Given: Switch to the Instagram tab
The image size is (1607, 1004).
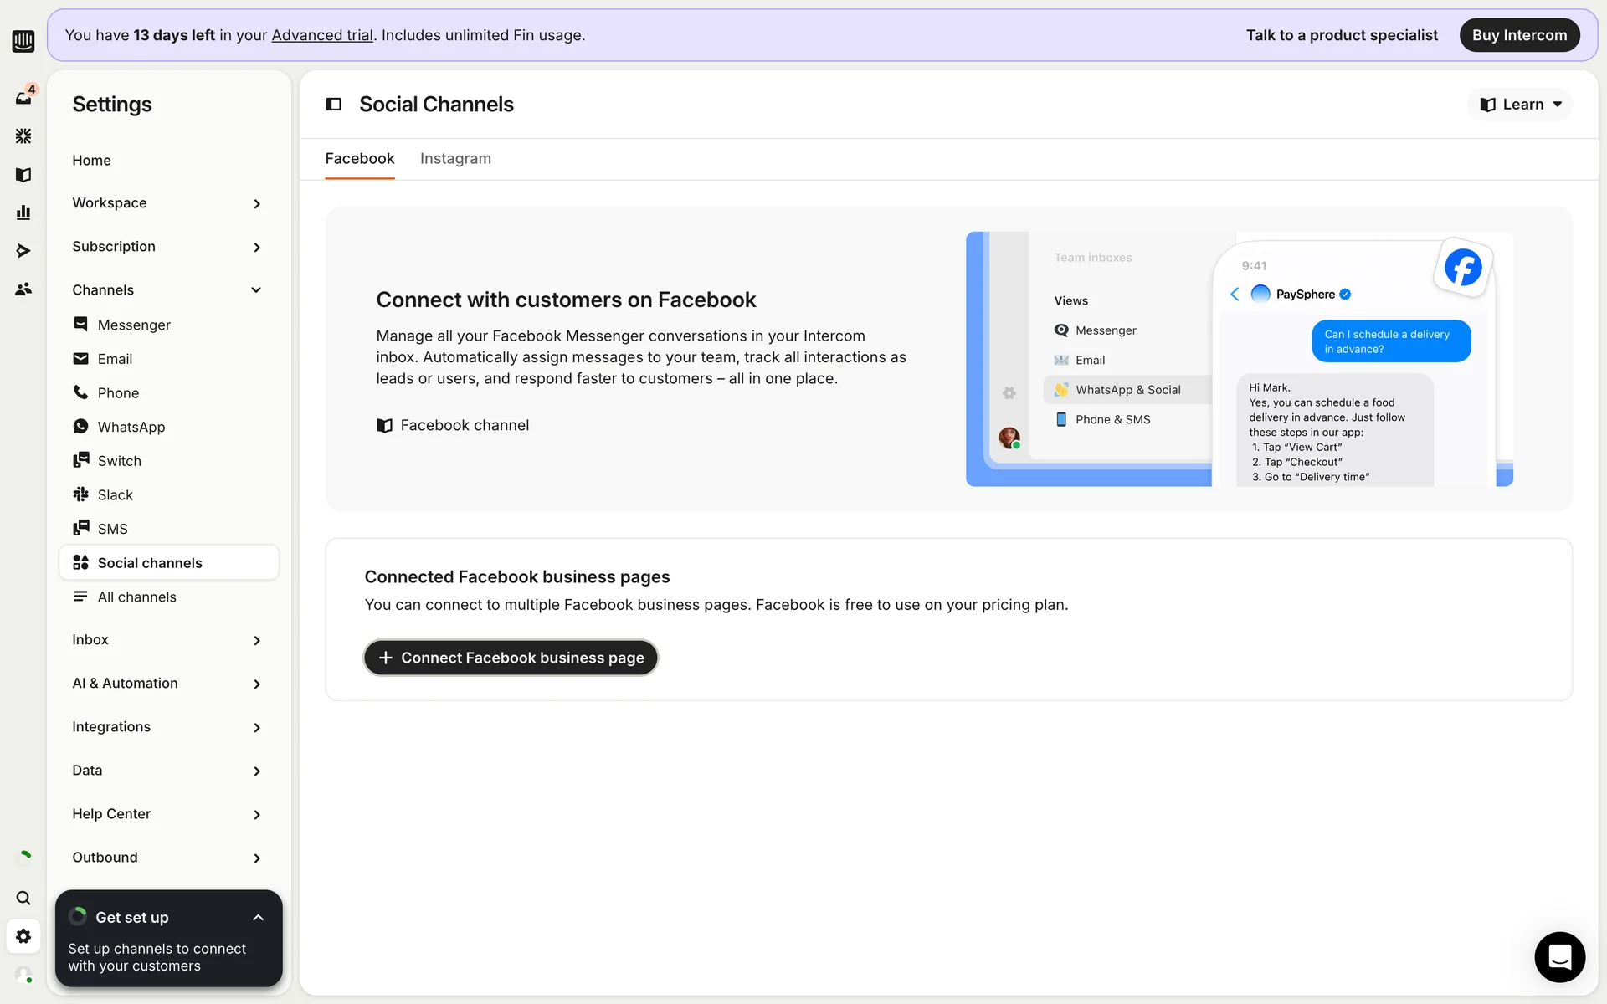Looking at the screenshot, I should [455, 159].
